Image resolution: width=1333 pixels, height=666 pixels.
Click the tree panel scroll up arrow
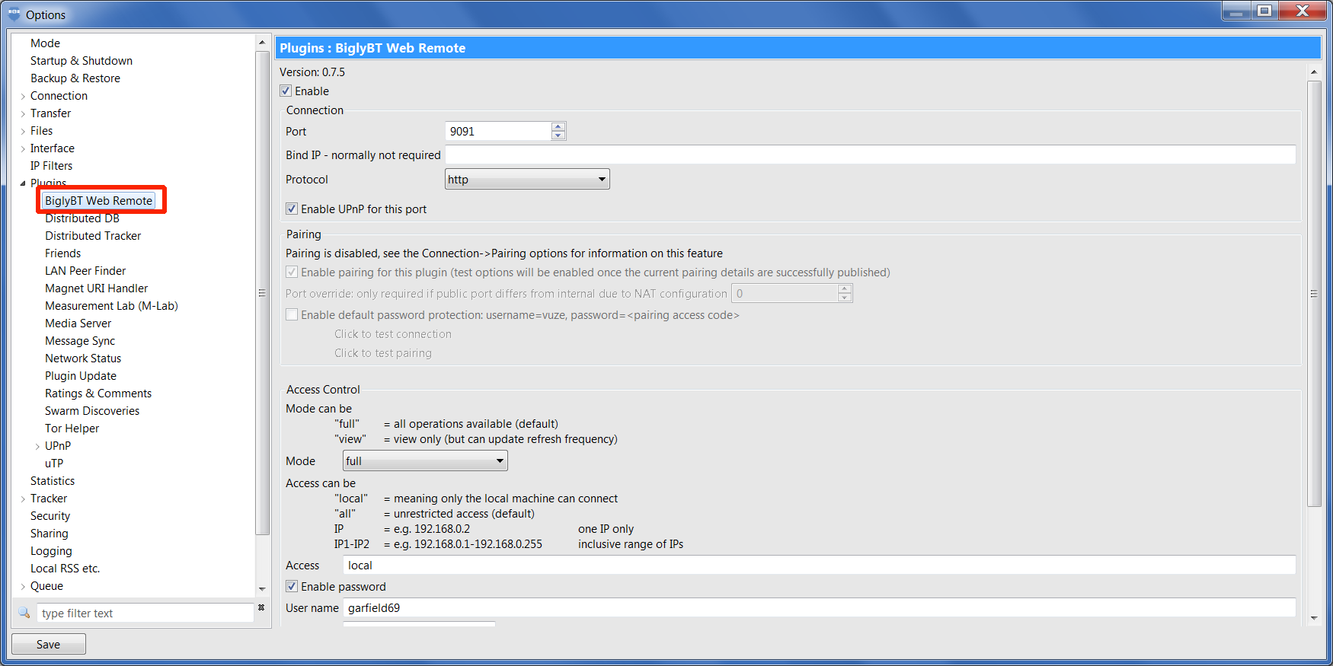tap(262, 43)
